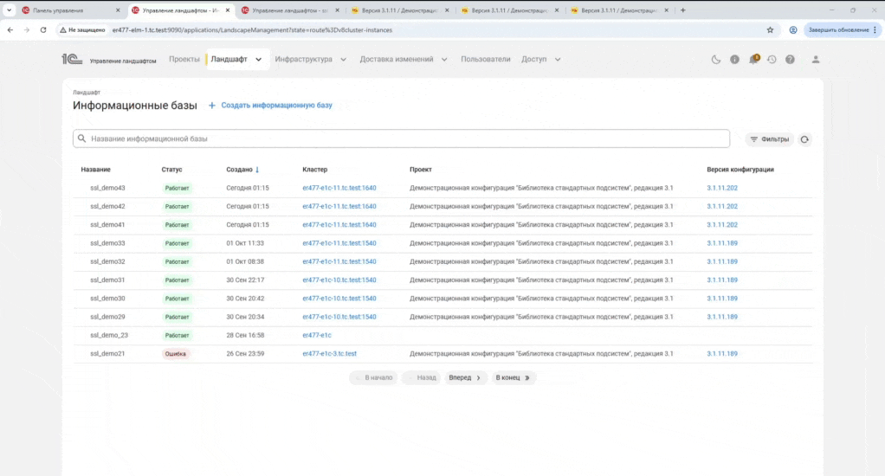Open cluster link in ssl_demo33 row
The image size is (885, 476).
click(339, 243)
